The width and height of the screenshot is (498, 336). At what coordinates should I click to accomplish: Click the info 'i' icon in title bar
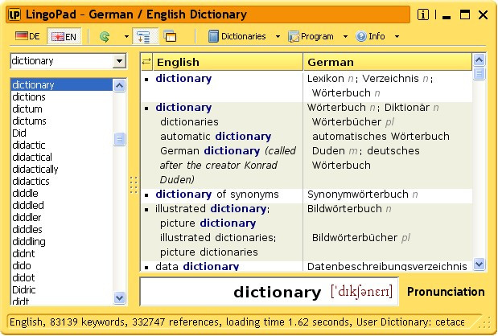click(423, 14)
